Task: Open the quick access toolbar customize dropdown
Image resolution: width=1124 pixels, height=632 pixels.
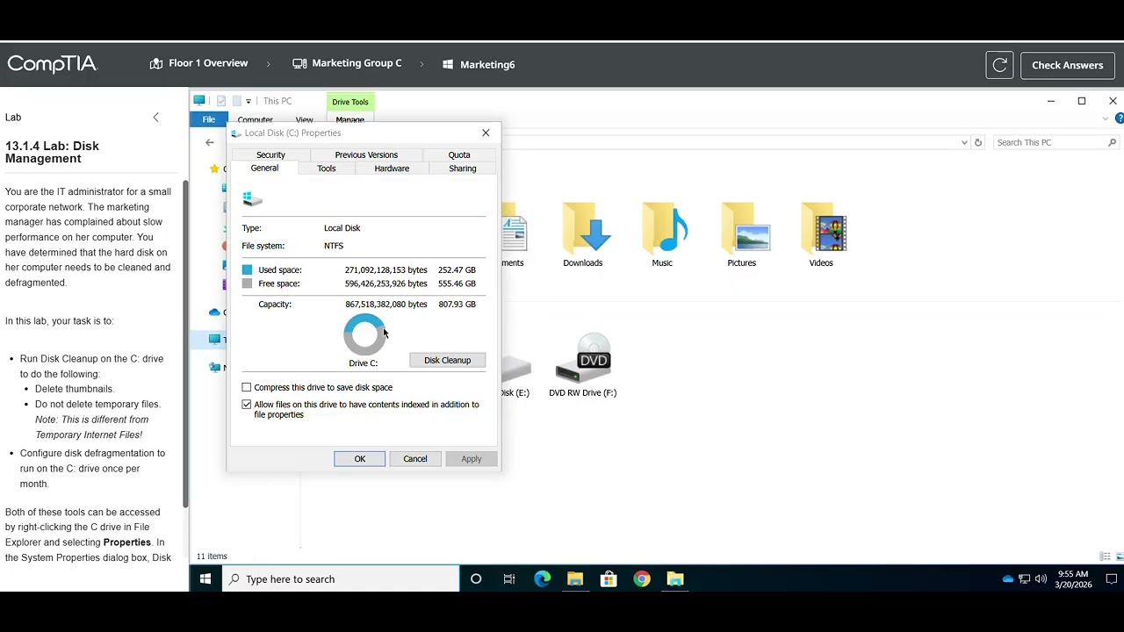Action: tap(249, 102)
